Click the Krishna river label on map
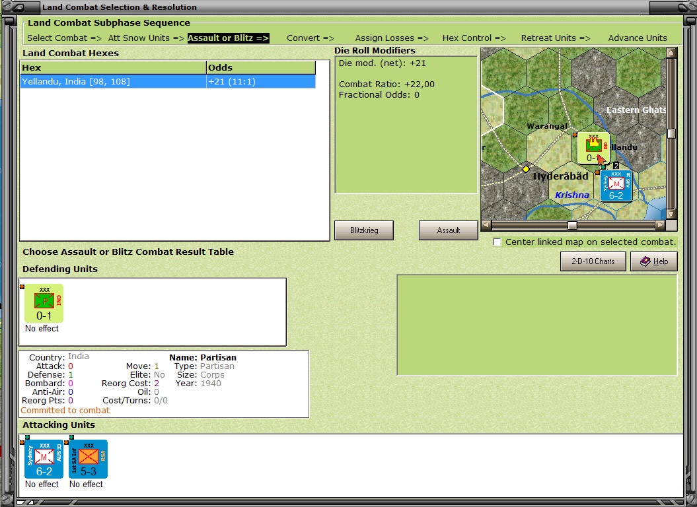This screenshot has height=507, width=697. coord(572,195)
